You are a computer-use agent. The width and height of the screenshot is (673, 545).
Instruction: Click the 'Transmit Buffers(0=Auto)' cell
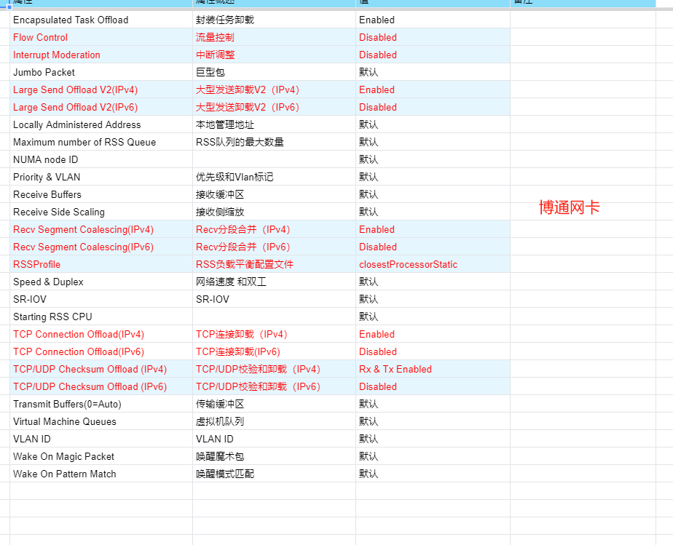[x=101, y=404]
